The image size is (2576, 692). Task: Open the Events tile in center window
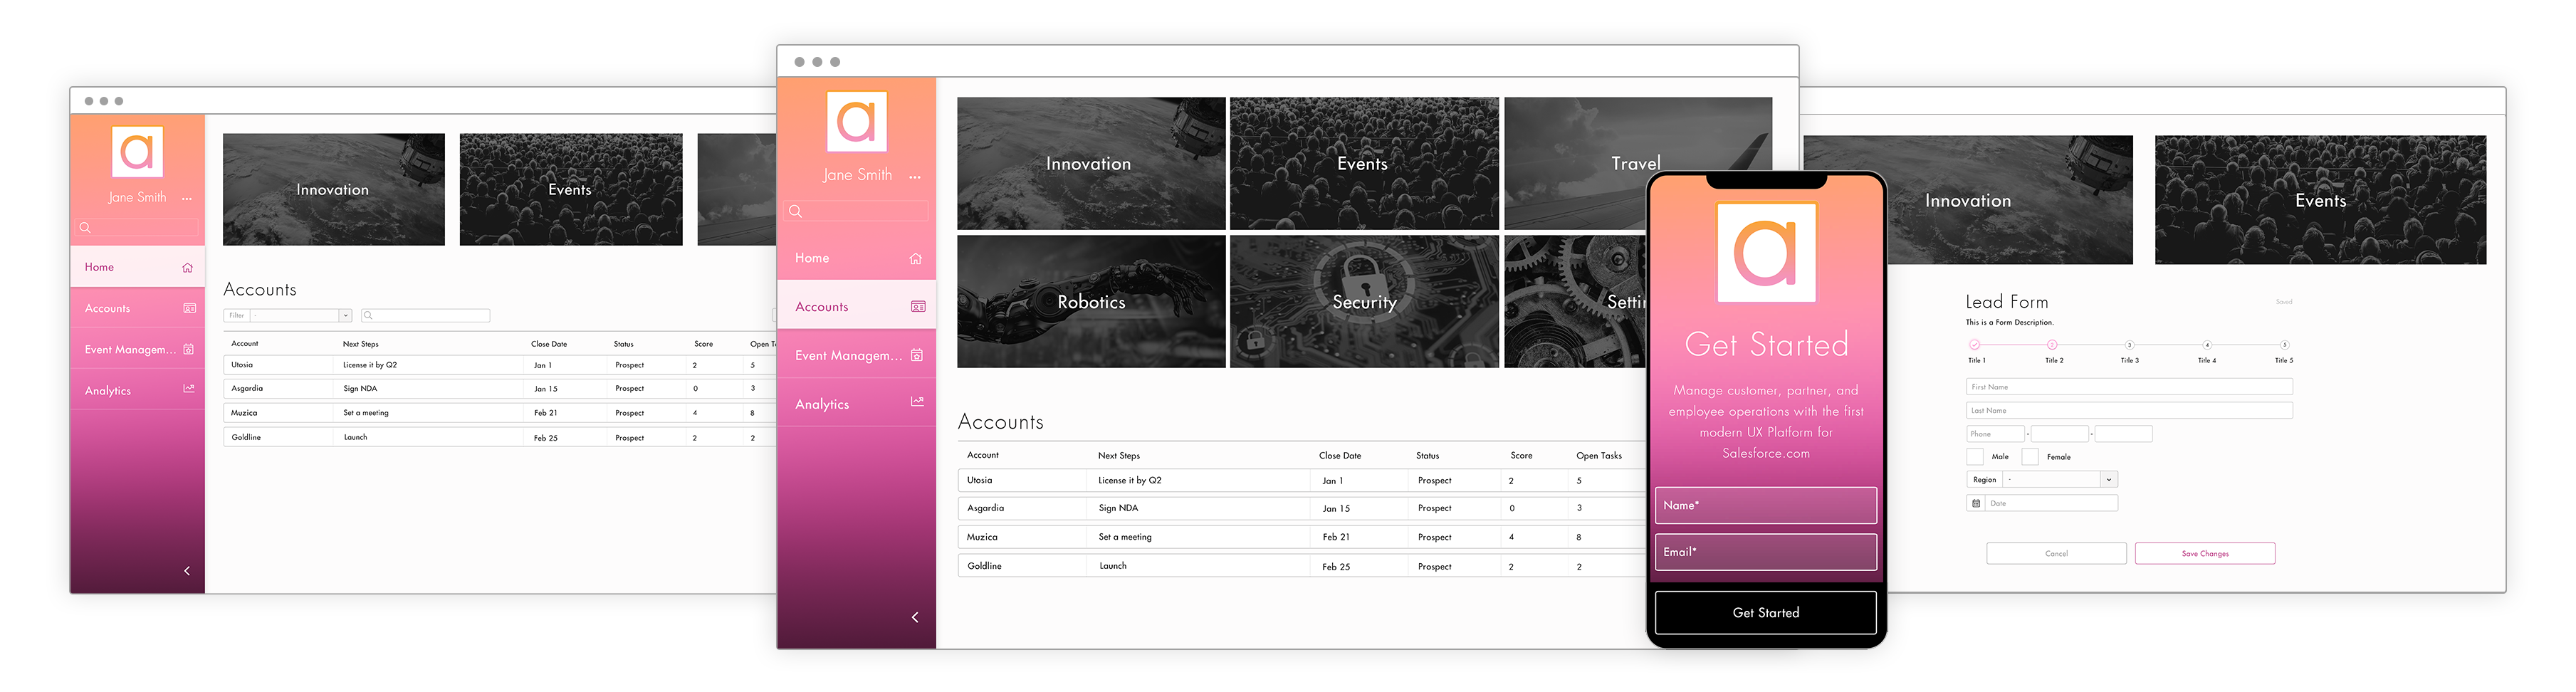point(1364,163)
